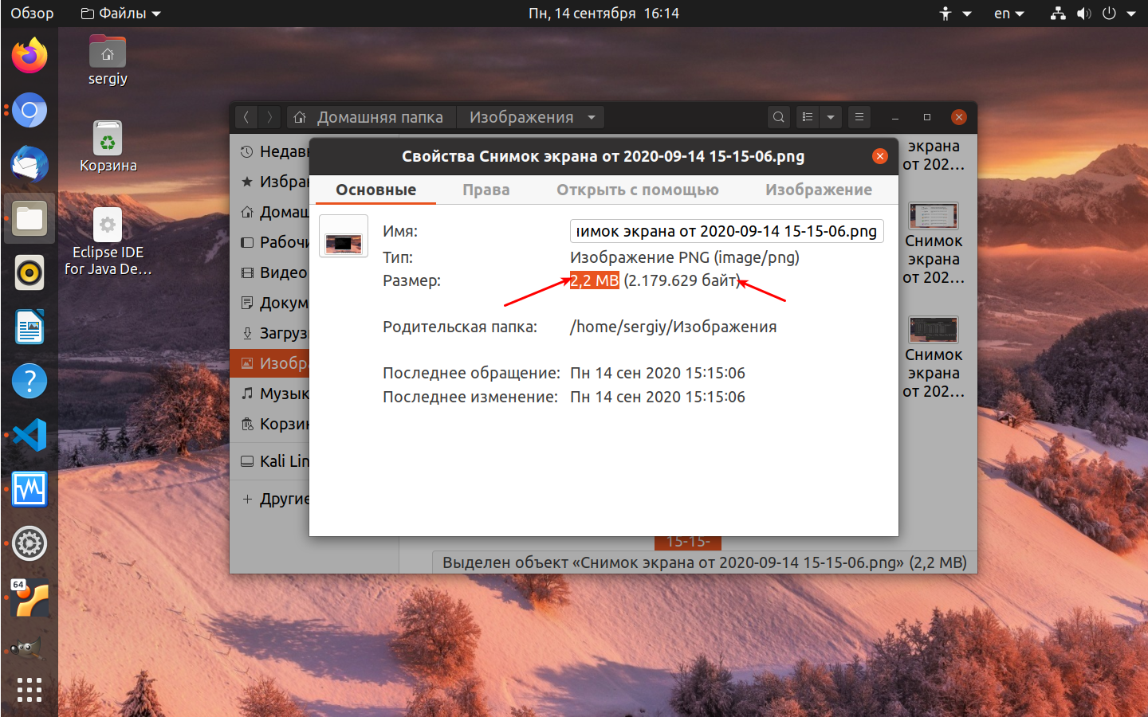Screen dimensions: 1148x717
Task: Open Firefox from the dock
Action: click(x=29, y=56)
